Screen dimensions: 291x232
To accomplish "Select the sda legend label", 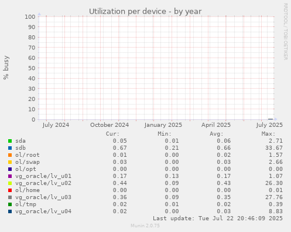I will pos(20,141).
